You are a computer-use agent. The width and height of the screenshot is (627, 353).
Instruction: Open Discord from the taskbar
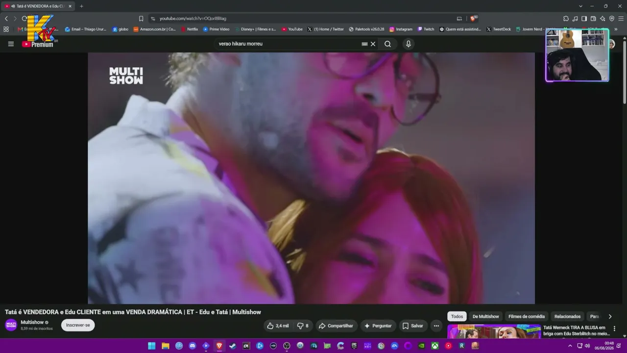coord(193,346)
